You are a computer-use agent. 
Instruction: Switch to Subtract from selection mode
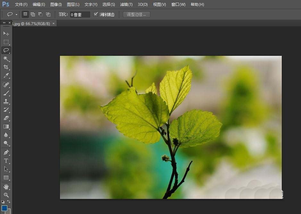click(x=40, y=14)
